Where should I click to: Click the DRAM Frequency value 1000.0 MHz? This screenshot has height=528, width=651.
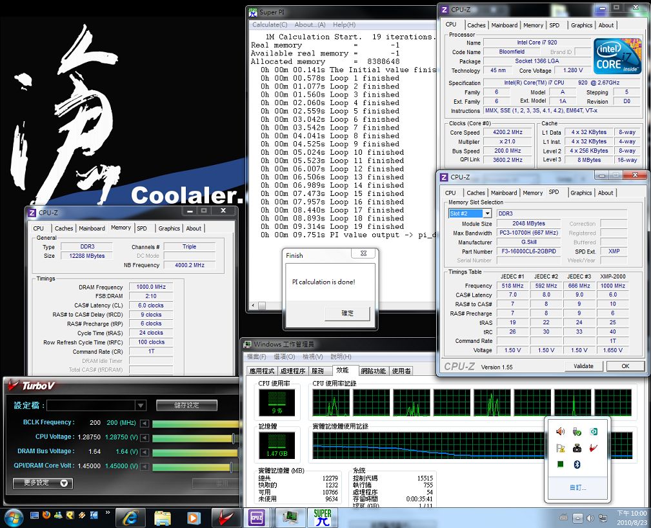coord(151,287)
